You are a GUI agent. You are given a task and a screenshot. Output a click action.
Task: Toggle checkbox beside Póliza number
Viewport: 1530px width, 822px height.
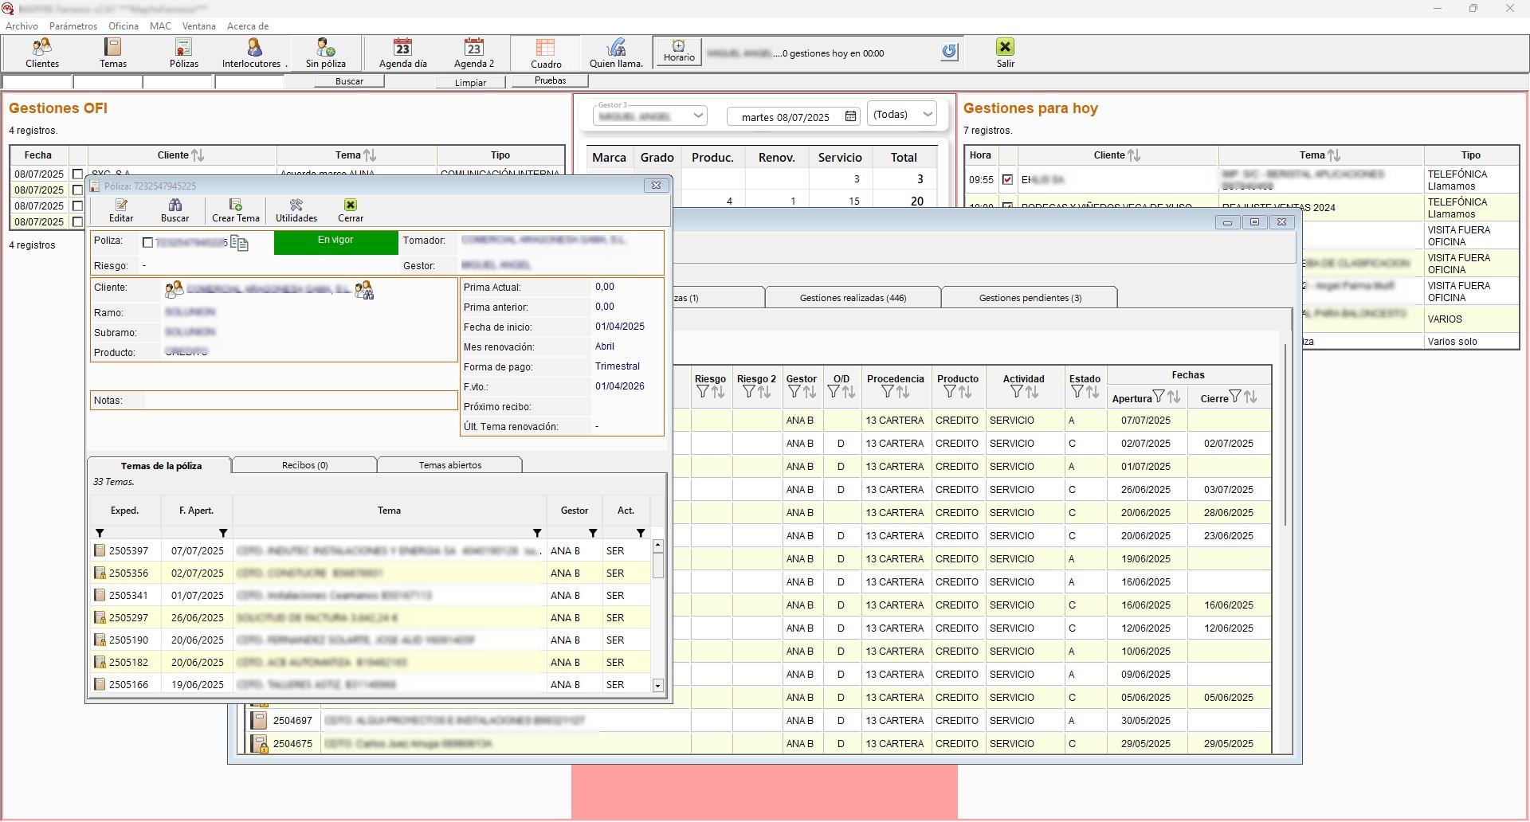(x=147, y=242)
